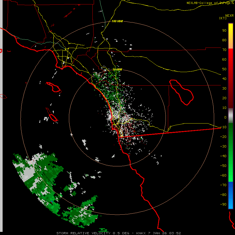This screenshot has width=235, height=235.
Task: Select positive 60 on the velocity scale
Action: [224, 59]
